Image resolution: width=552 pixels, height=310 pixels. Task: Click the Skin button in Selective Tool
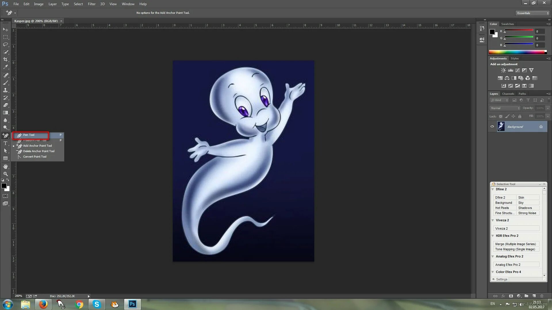(528, 197)
